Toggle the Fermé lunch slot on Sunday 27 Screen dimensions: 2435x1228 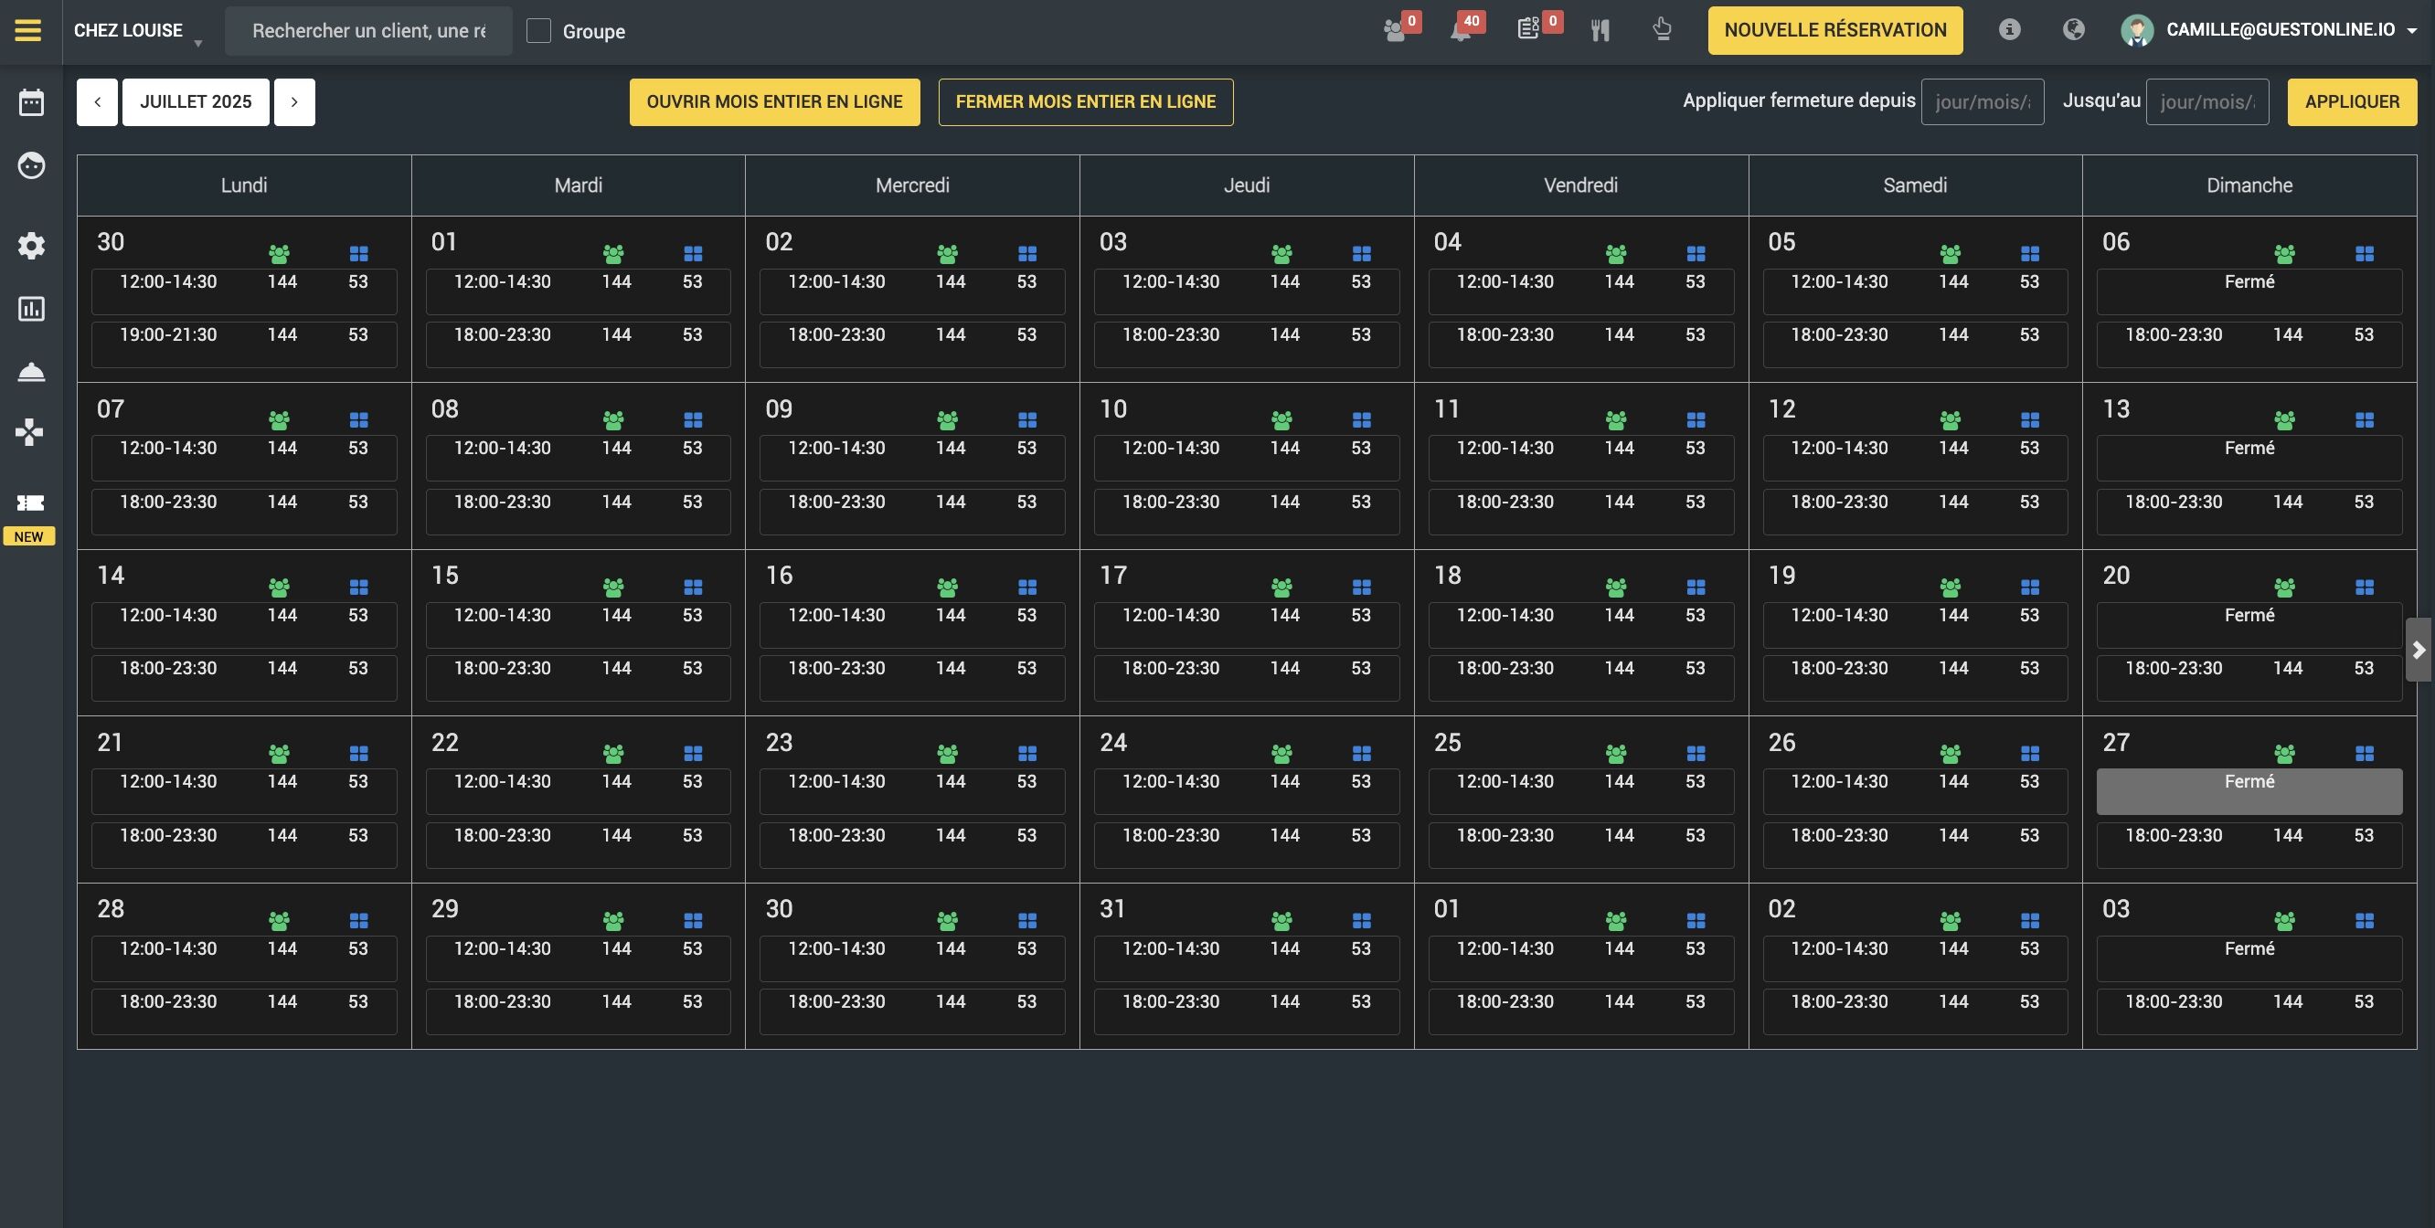pyautogui.click(x=2248, y=790)
